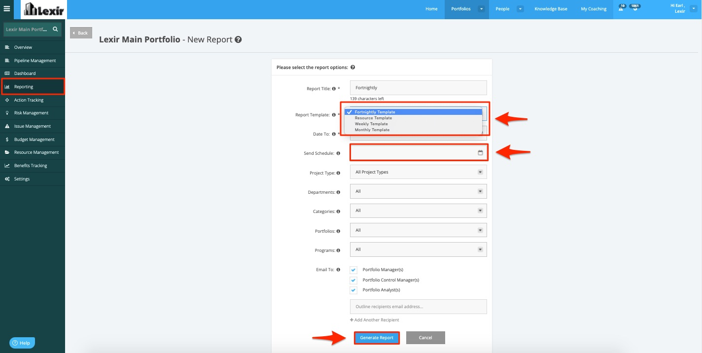Click the Email To info icon
Viewport: 702px width, 353px height.
coord(338,270)
